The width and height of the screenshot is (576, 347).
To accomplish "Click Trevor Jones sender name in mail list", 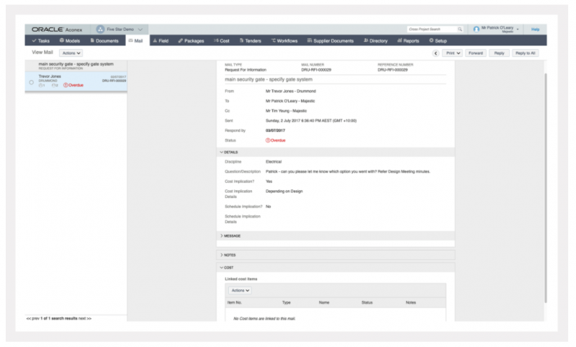I will pos(50,76).
